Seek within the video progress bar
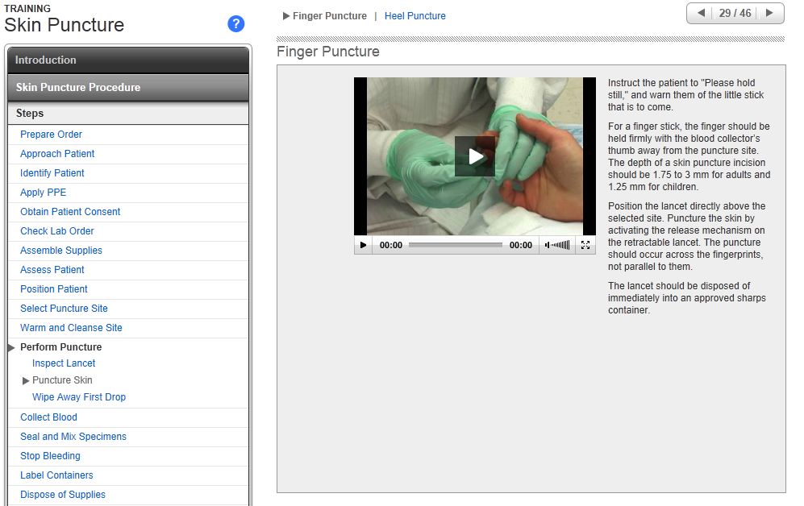Screen dimensions: 804x506 click(455, 245)
